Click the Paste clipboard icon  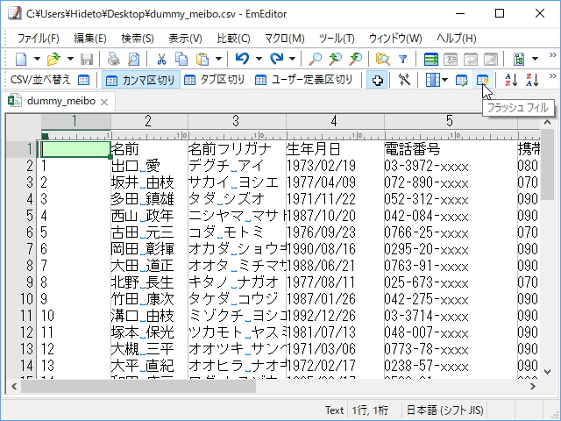point(202,59)
